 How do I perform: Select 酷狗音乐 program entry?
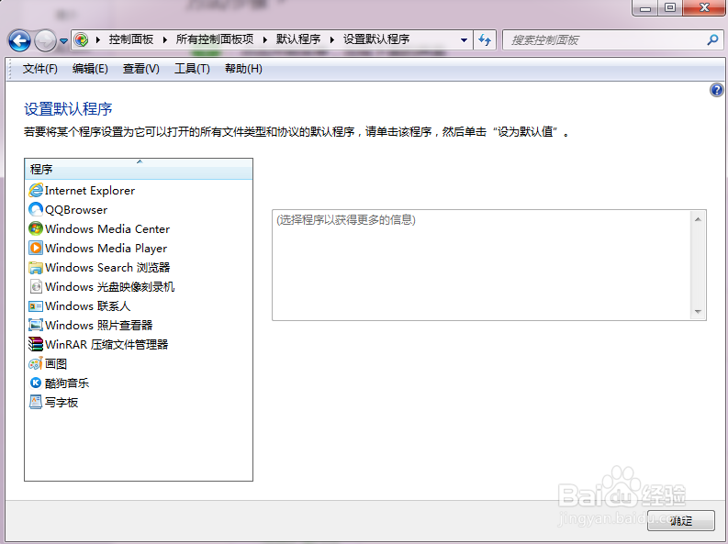(59, 383)
